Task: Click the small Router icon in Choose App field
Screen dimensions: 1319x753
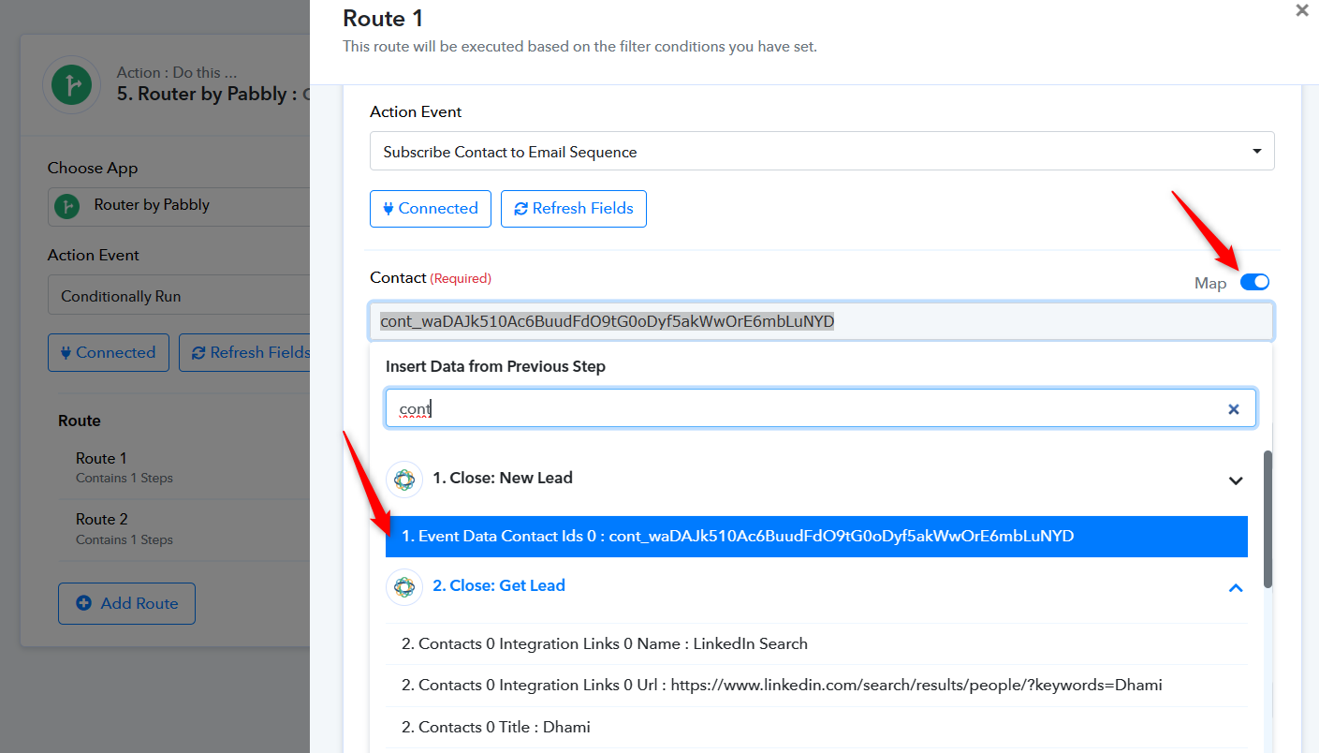Action: (66, 205)
